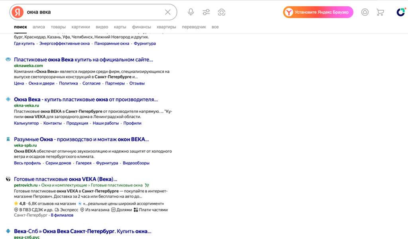Switch to the переводчик tab
The width and height of the screenshot is (408, 239).
coord(194,27)
